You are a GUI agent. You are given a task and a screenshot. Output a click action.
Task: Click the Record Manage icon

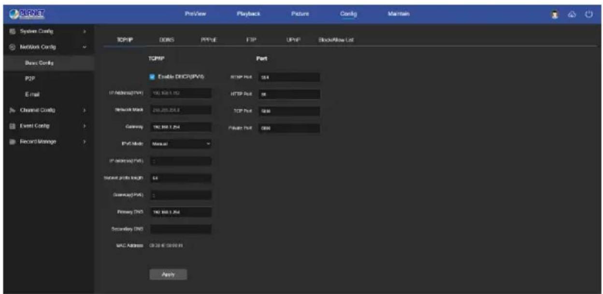pos(12,142)
